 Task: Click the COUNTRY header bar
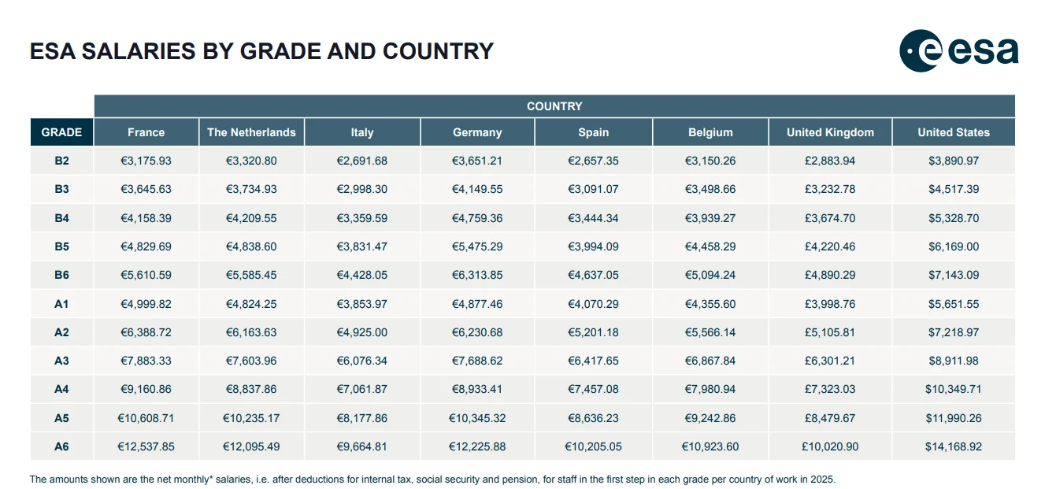point(554,106)
